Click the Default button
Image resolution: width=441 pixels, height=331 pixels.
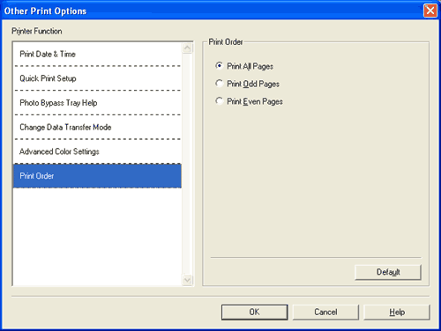point(388,272)
